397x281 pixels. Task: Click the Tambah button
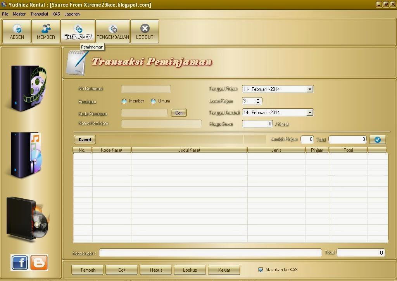coord(88,270)
